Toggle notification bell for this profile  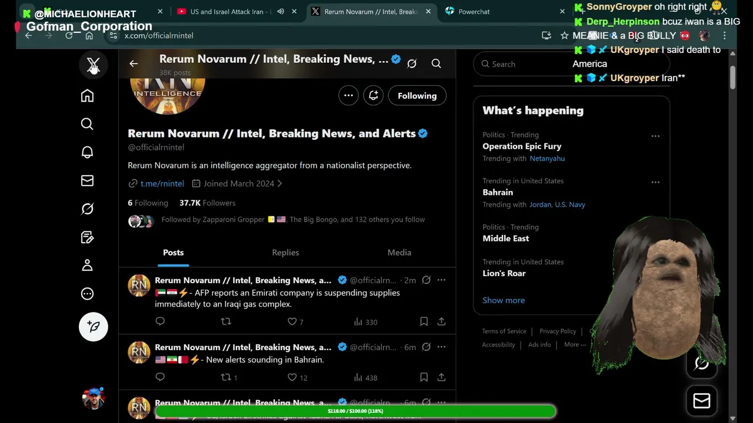[x=373, y=95]
